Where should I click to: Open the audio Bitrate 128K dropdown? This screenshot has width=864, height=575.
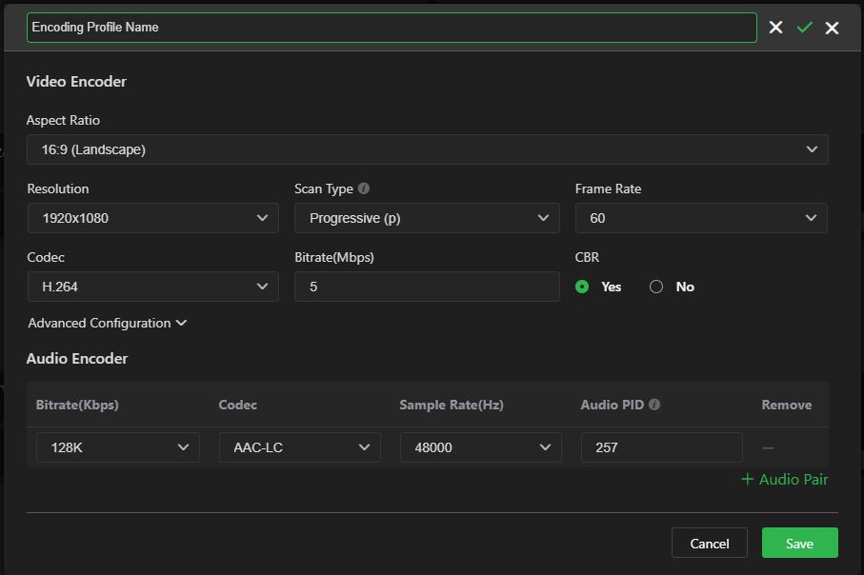click(118, 447)
